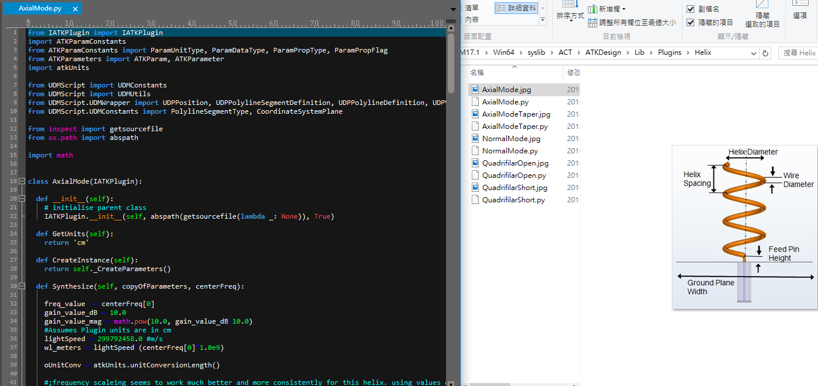Click the NormalMode.py document icon

(x=475, y=151)
